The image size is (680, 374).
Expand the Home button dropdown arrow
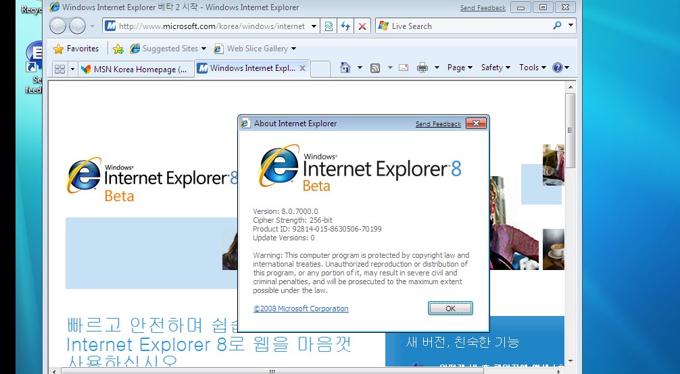pos(360,68)
